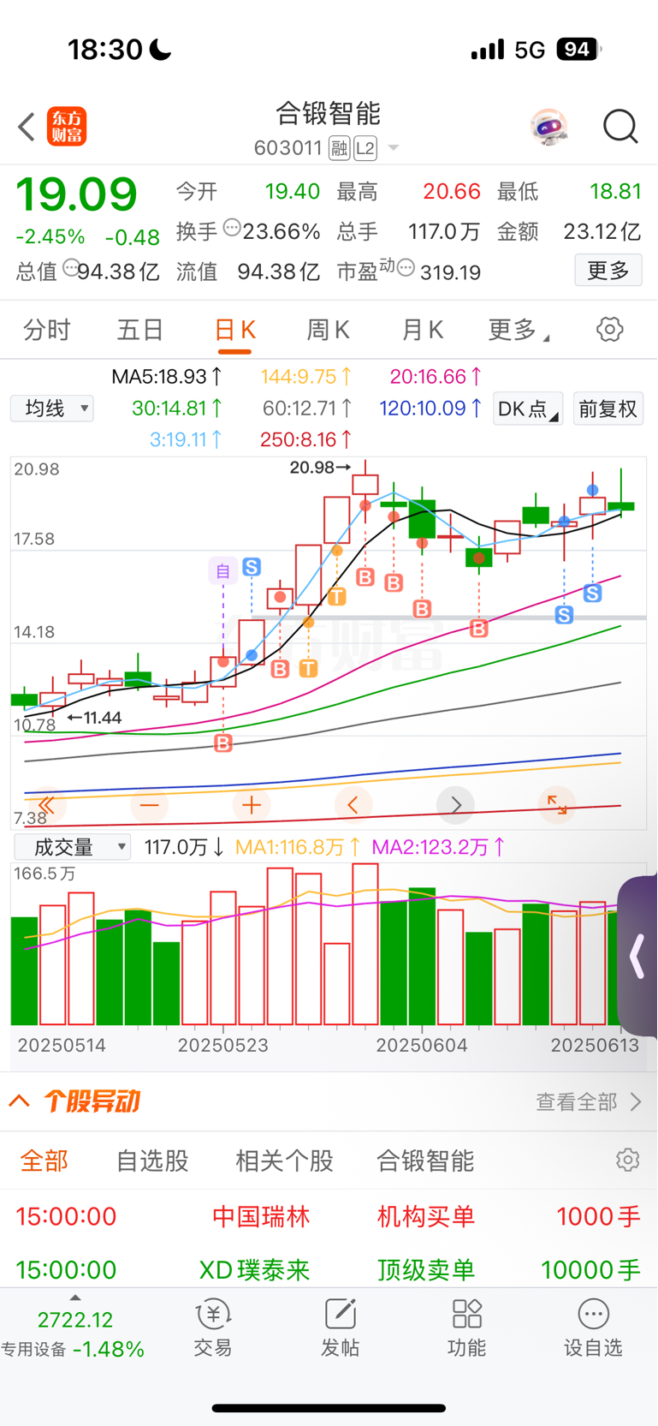Show info for 市盈 ratio icon
Screen dimensions: 658x1426
[406, 268]
